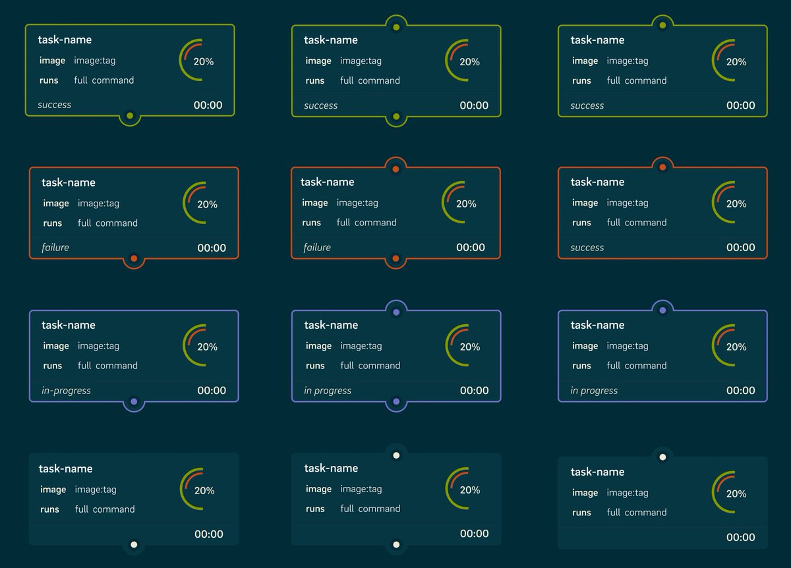Viewport: 791px width, 568px height.
Task: Click 20% ring in borderless two-port card
Action: pyautogui.click(x=463, y=489)
